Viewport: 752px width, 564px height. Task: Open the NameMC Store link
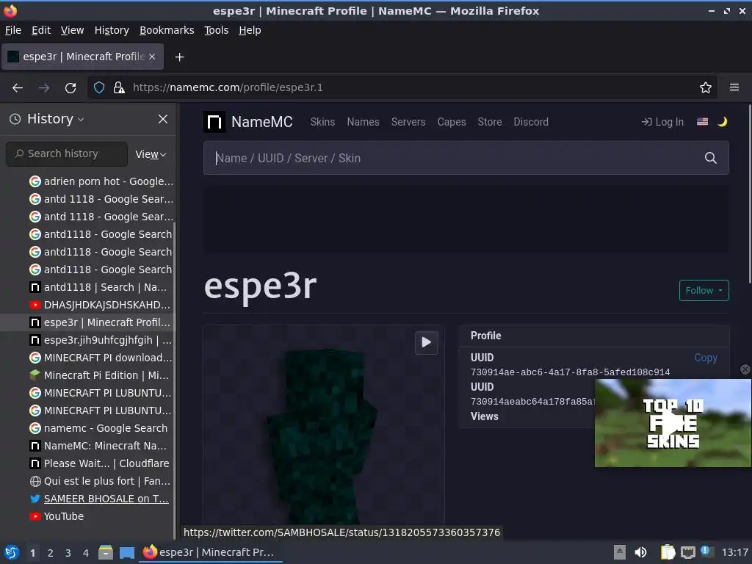tap(490, 122)
